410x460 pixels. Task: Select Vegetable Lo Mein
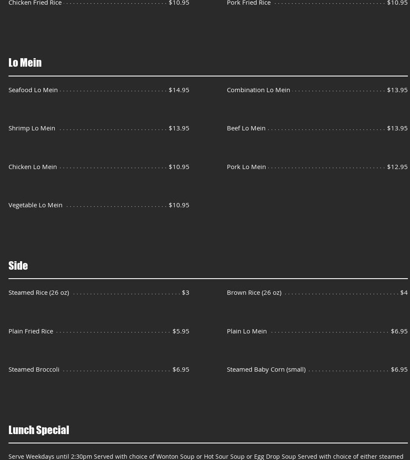(x=35, y=205)
